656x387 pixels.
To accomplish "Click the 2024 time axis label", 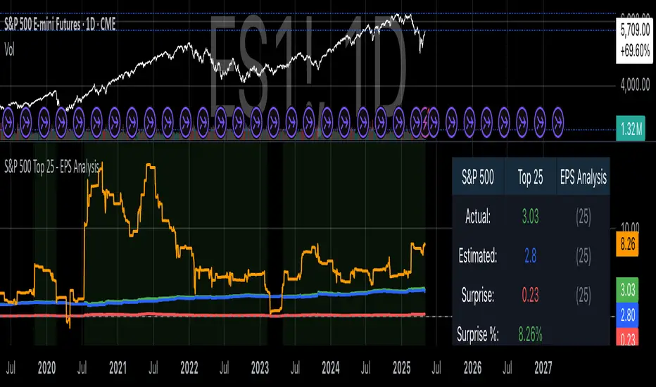I will point(331,368).
